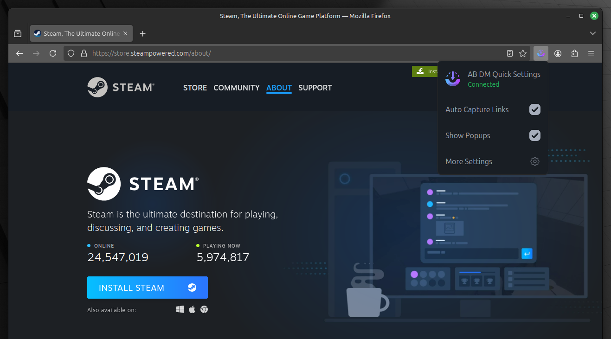Open the Firefox hamburger application menu

coord(591,53)
